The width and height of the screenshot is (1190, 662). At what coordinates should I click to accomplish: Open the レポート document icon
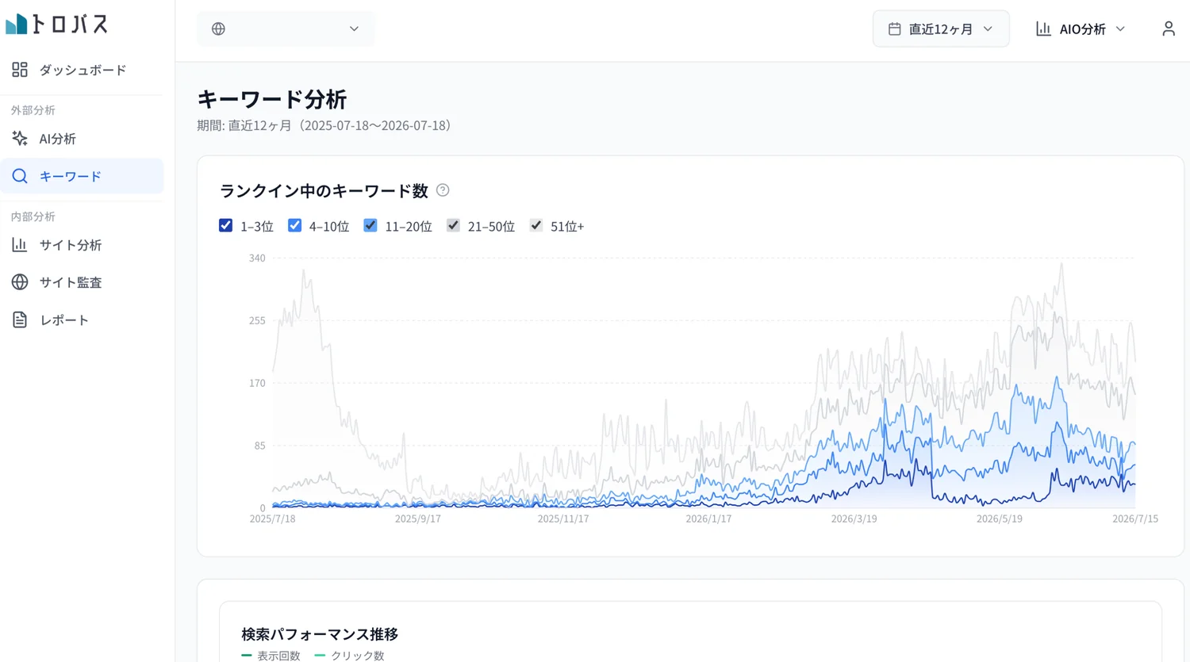click(x=20, y=320)
